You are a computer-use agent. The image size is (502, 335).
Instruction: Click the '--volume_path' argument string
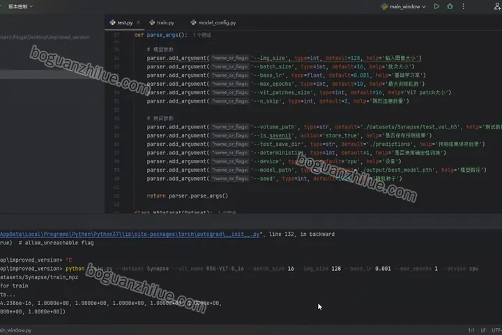[274, 127]
